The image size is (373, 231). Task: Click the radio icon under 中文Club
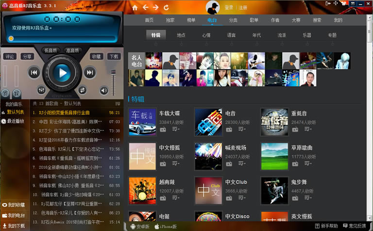229,198
